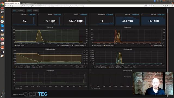This screenshot has width=174, height=98.
Task: Open the Free RAM panel title menu
Action: [x=128, y=15]
